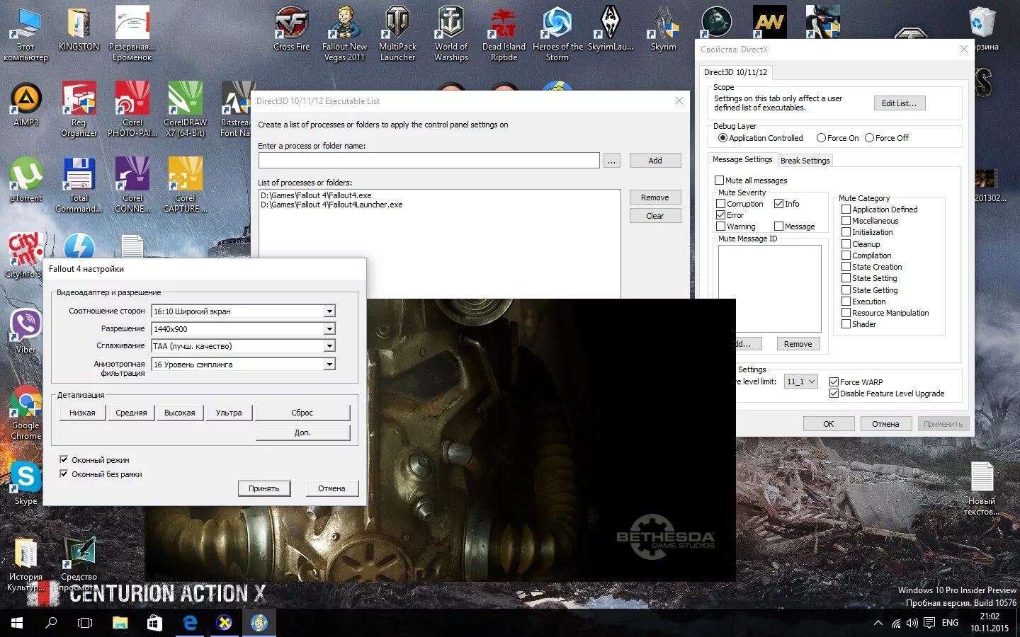Click 'Edit List...' button
The height and width of the screenshot is (637, 1020).
coord(899,103)
